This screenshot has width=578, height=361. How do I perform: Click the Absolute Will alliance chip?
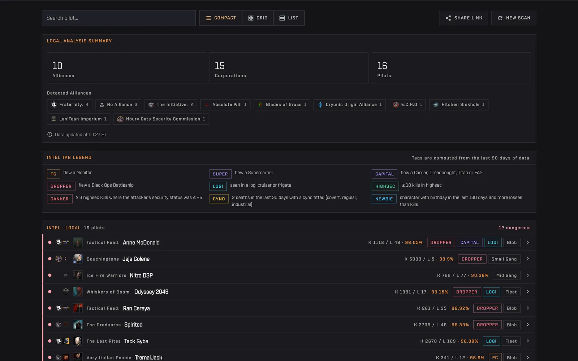point(225,105)
